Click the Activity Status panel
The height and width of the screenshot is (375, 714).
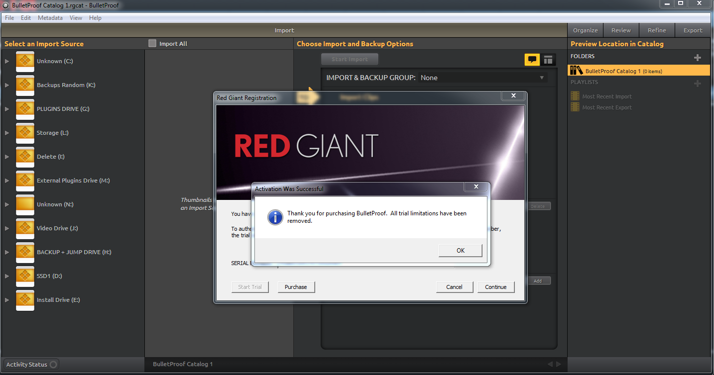pyautogui.click(x=30, y=365)
